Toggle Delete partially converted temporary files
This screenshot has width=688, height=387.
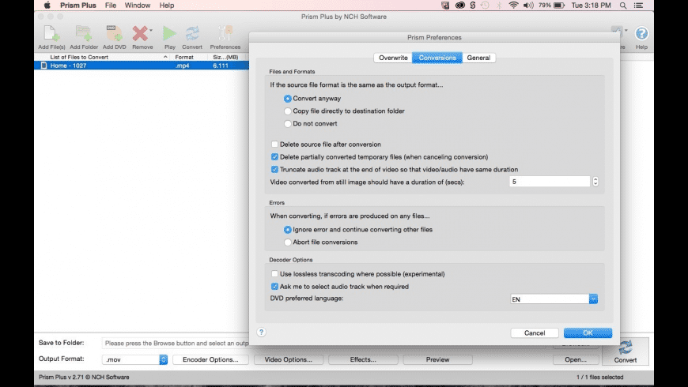274,157
